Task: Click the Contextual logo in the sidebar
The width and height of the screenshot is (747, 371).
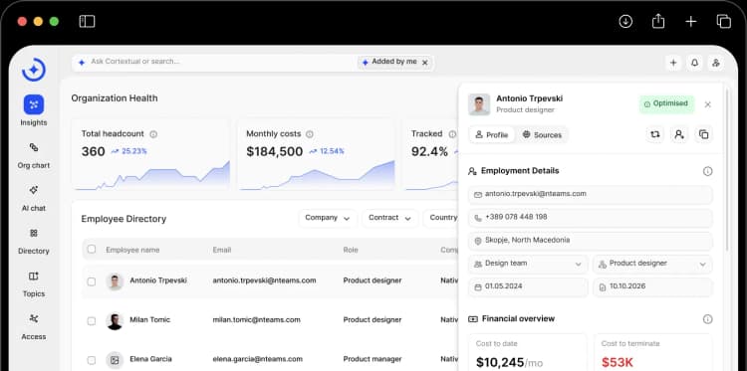Action: (x=34, y=70)
